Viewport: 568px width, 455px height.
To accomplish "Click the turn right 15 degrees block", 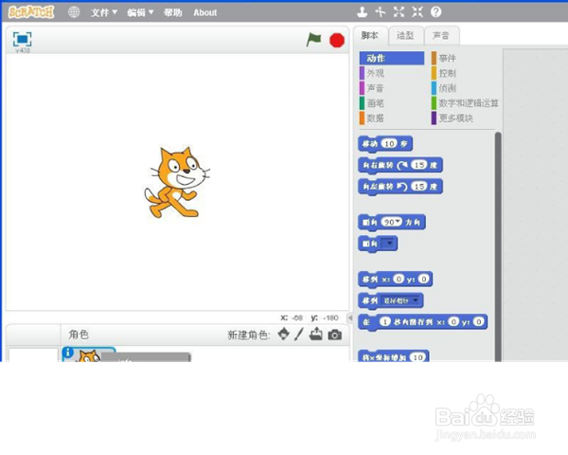I will tap(400, 165).
